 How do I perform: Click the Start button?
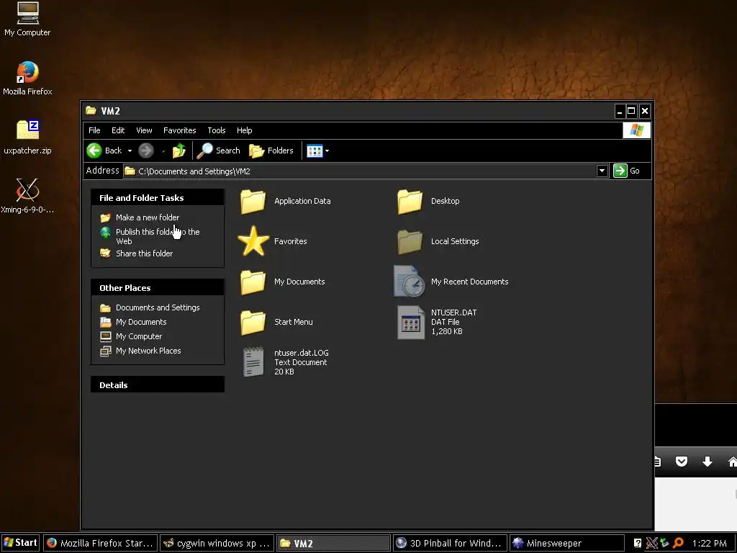coord(20,543)
